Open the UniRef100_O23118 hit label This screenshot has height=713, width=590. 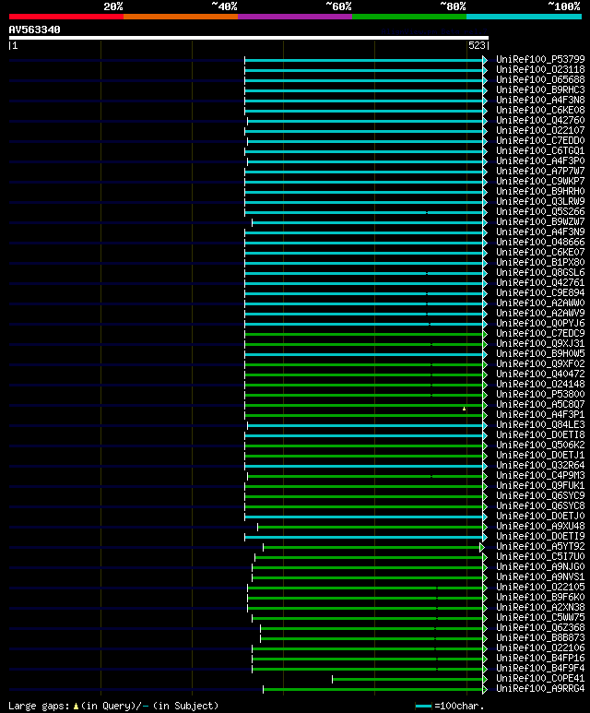point(540,69)
